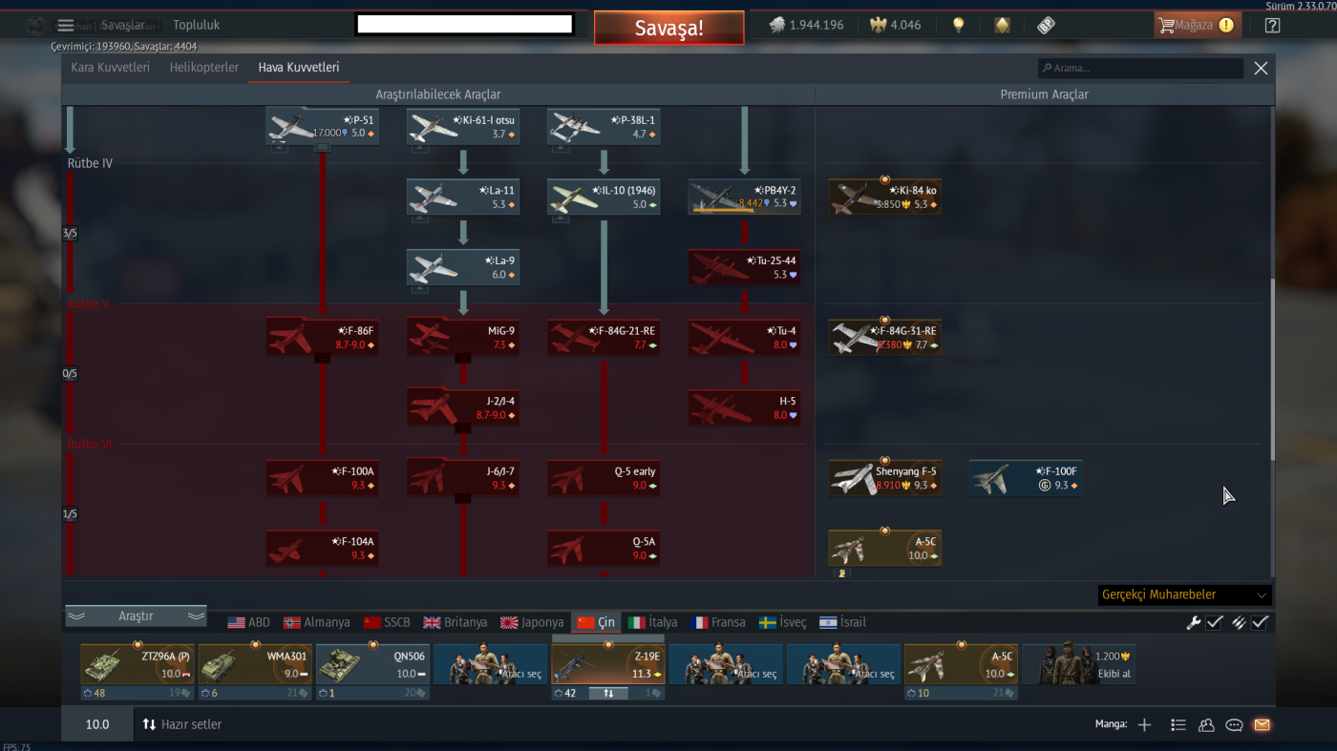Click the red Savaşa! battle button
The image size is (1337, 751).
pyautogui.click(x=668, y=28)
